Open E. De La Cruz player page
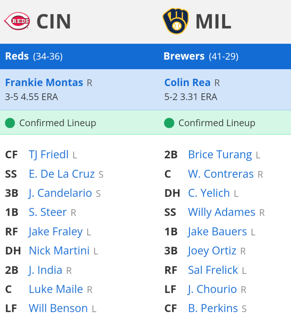This screenshot has width=291, height=325. point(62,174)
